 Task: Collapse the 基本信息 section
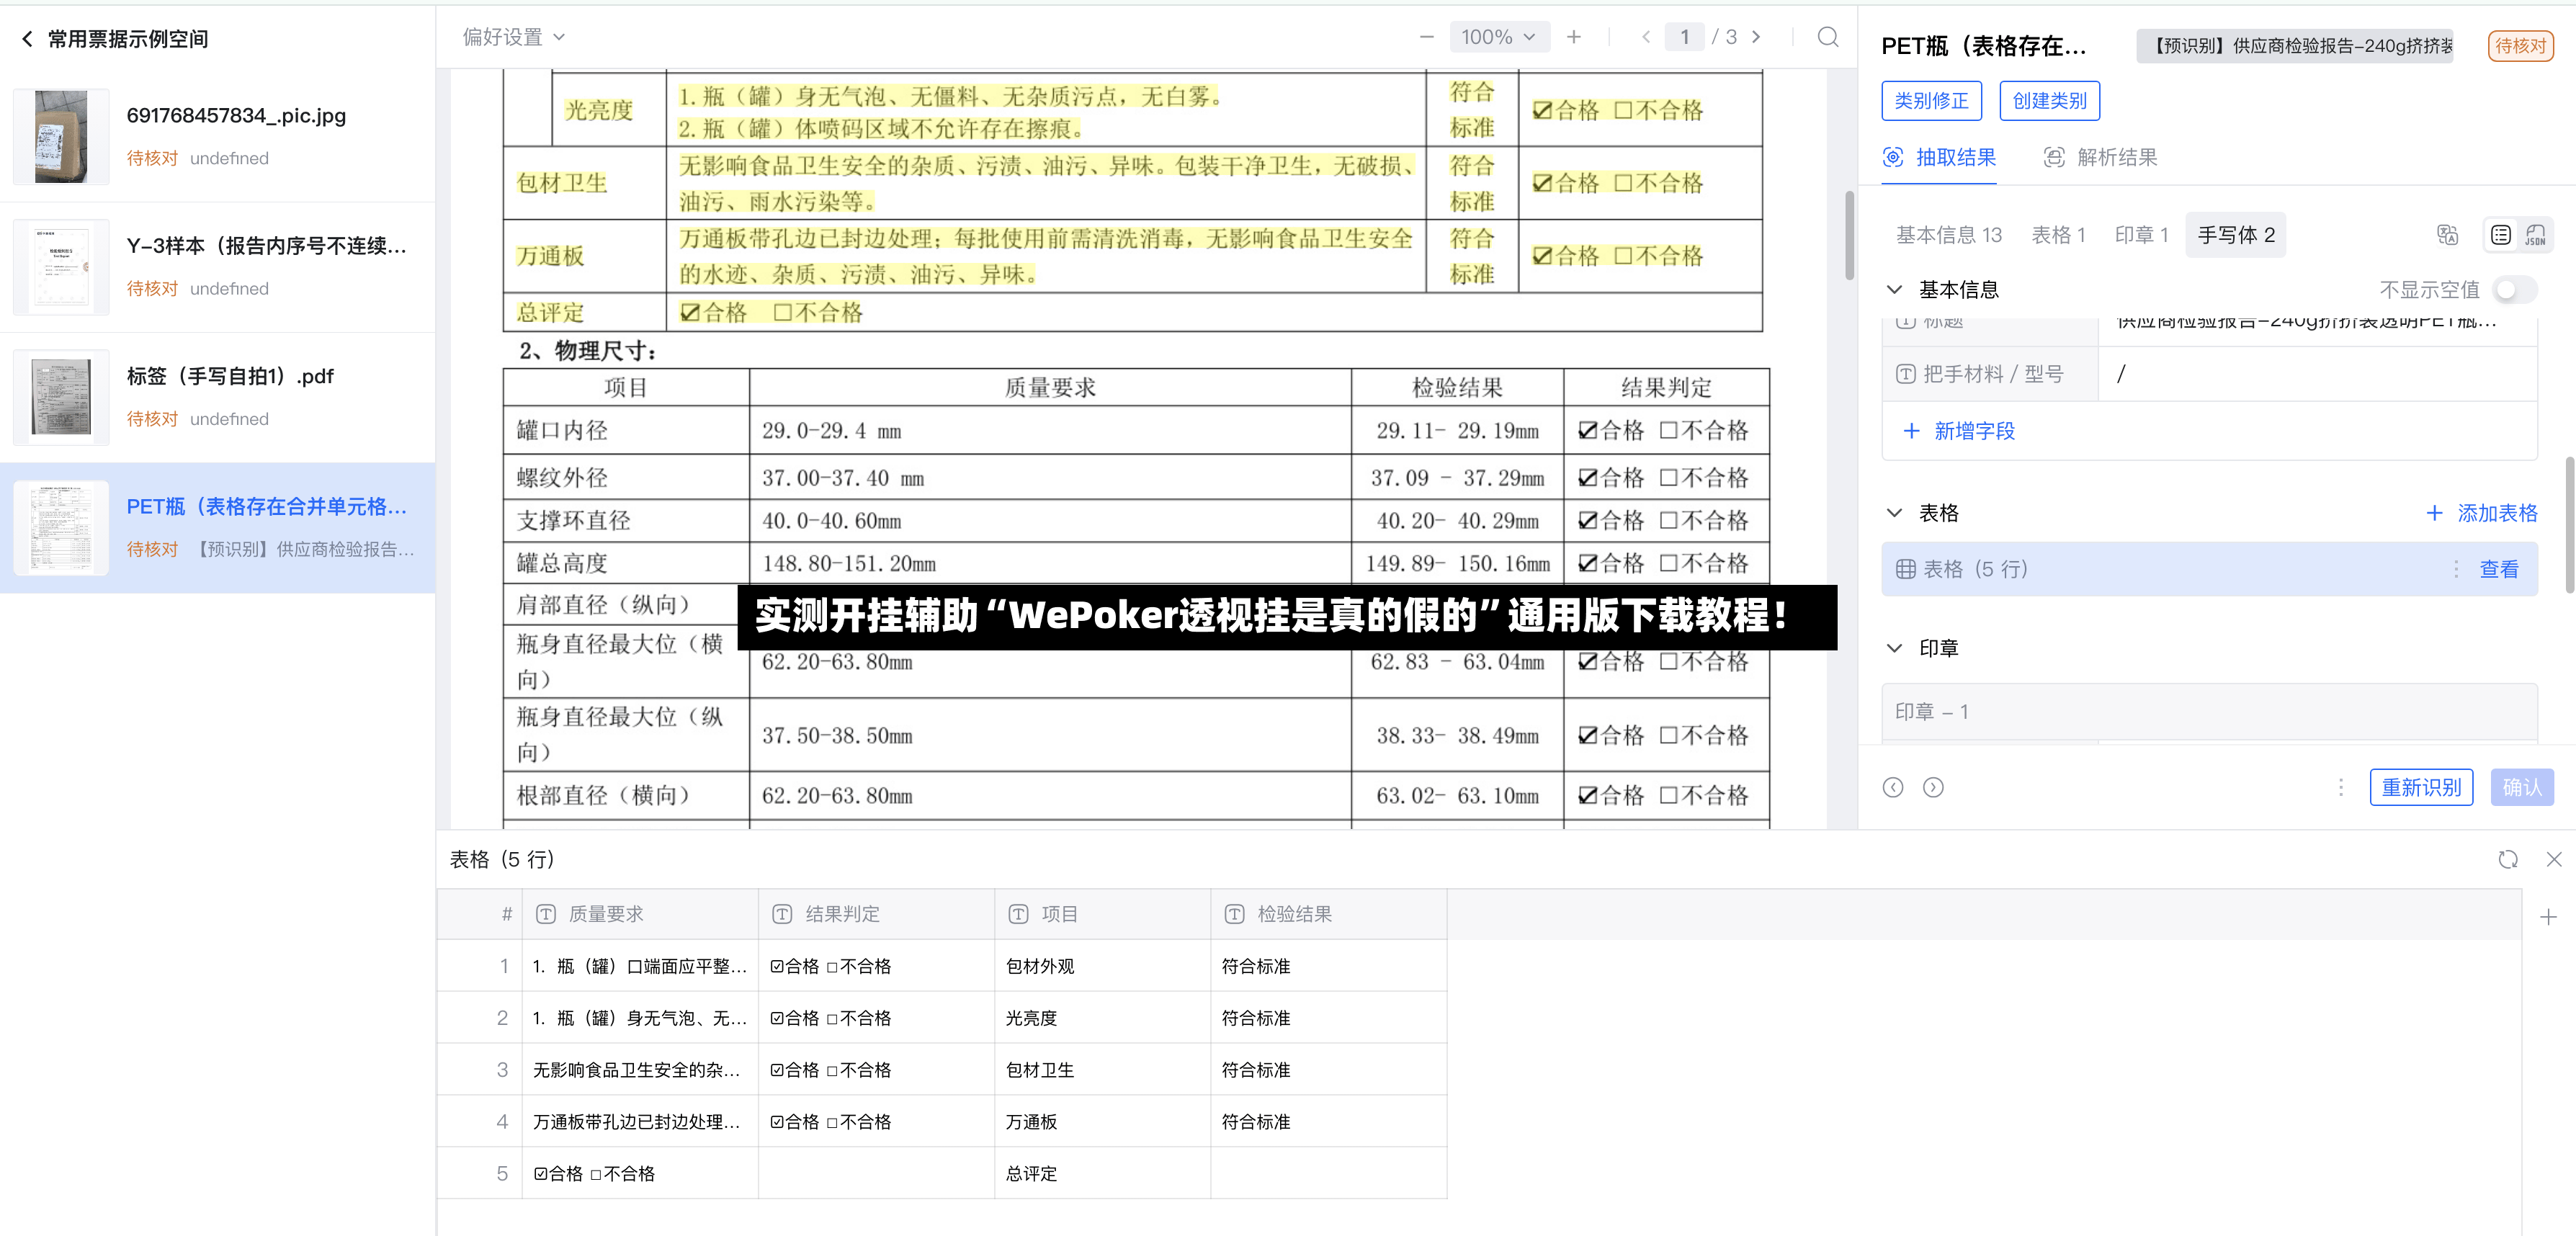click(x=1894, y=290)
